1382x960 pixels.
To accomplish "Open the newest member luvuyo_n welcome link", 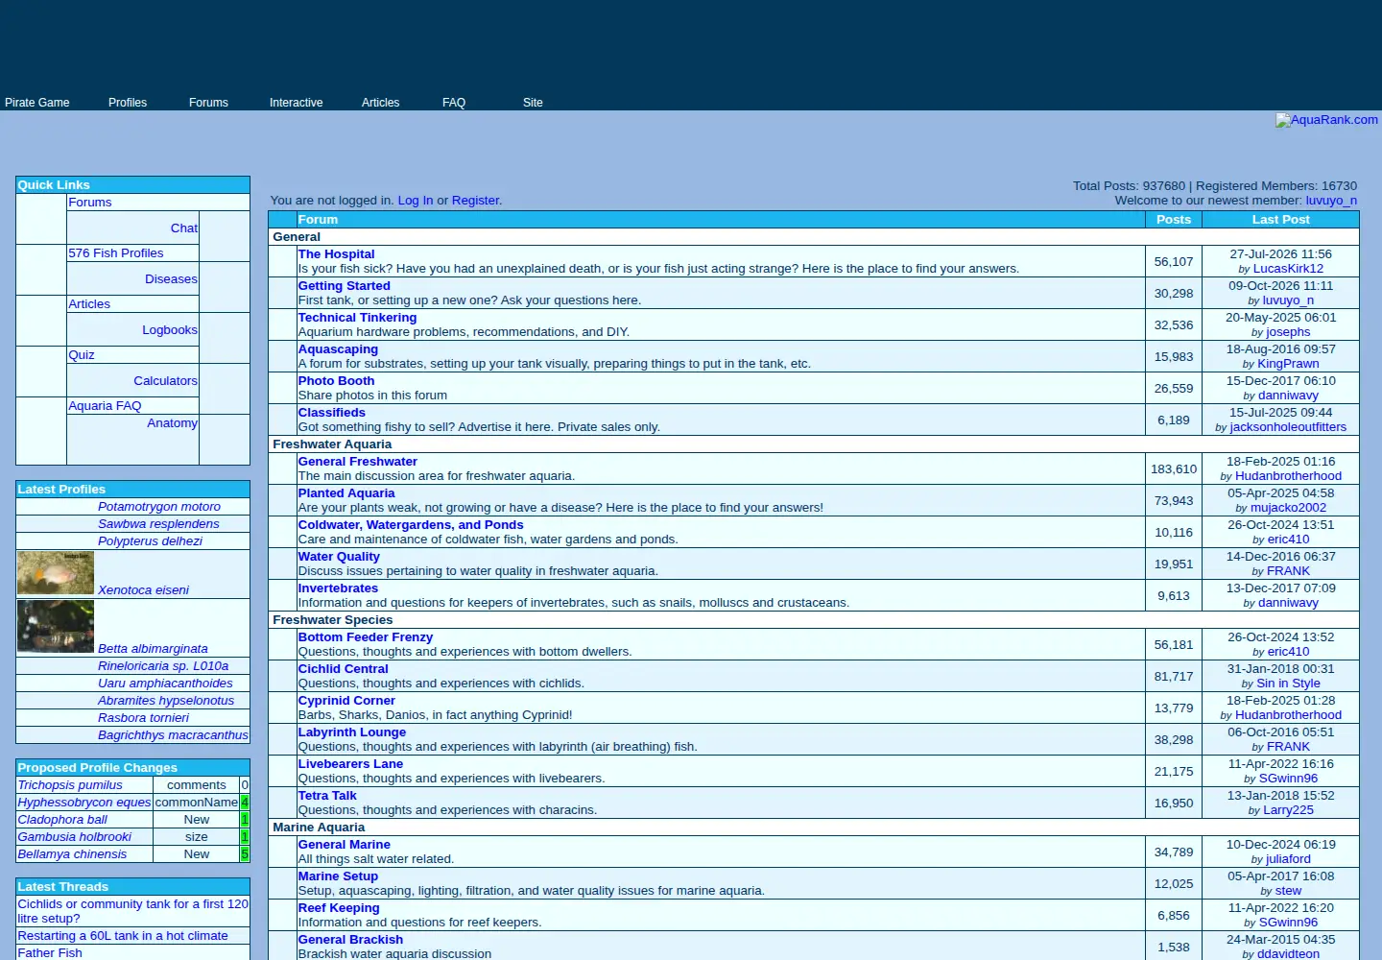I will [x=1331, y=201].
